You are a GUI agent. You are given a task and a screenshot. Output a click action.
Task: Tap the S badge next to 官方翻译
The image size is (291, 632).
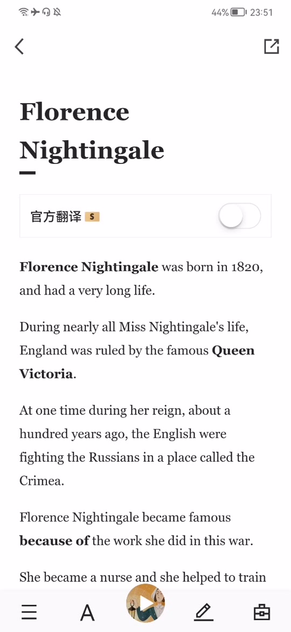tap(92, 217)
